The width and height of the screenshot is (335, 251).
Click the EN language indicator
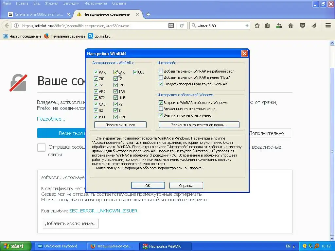288,246
